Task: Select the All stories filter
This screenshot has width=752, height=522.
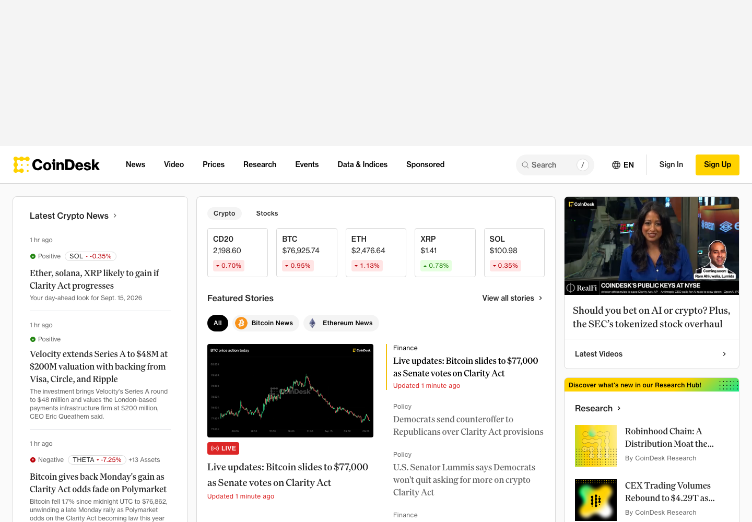Action: (x=218, y=323)
